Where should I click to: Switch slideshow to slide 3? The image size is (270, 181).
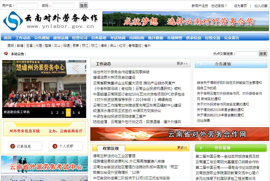point(63,113)
